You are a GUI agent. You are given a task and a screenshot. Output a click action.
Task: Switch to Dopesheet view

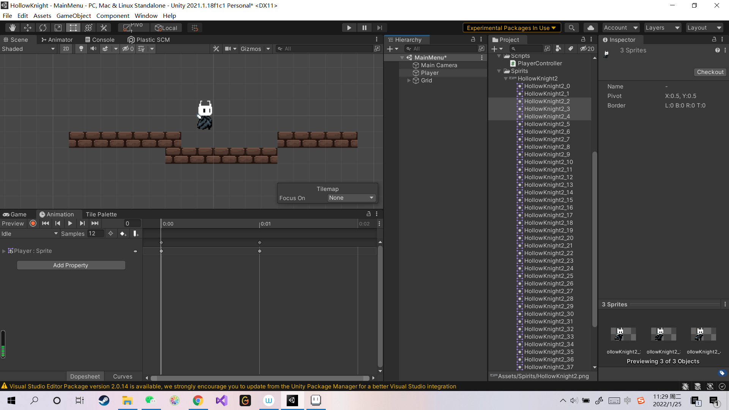85,376
